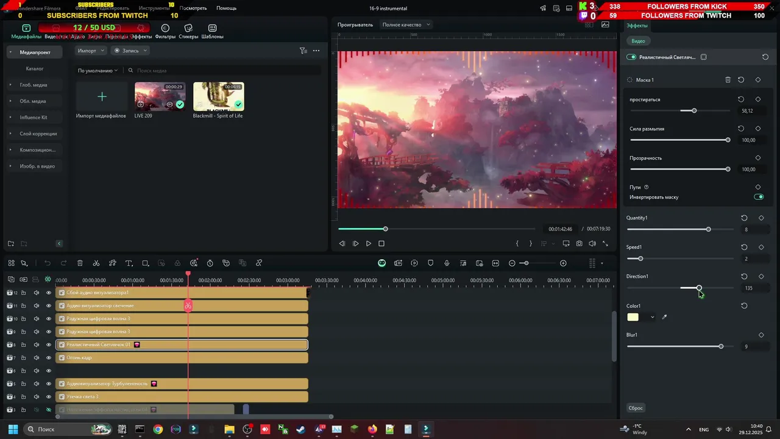Open the audio stretch tool in the timeline toolbar
This screenshot has height=439, width=780.
112,263
